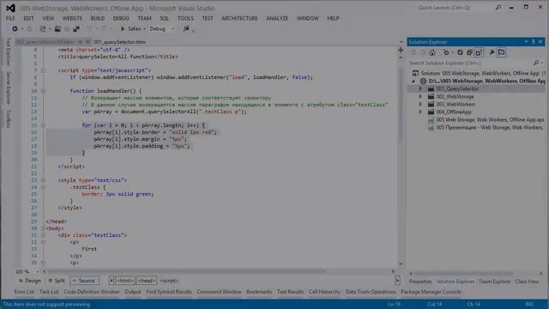549x309 pixels.
Task: Open the ARCHITECTURE menu
Action: coord(239,18)
